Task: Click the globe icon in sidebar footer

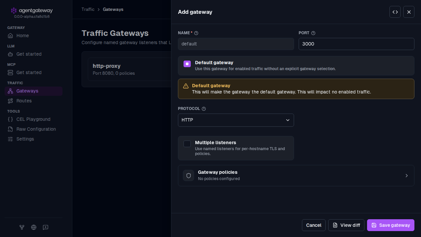Action: point(34,227)
